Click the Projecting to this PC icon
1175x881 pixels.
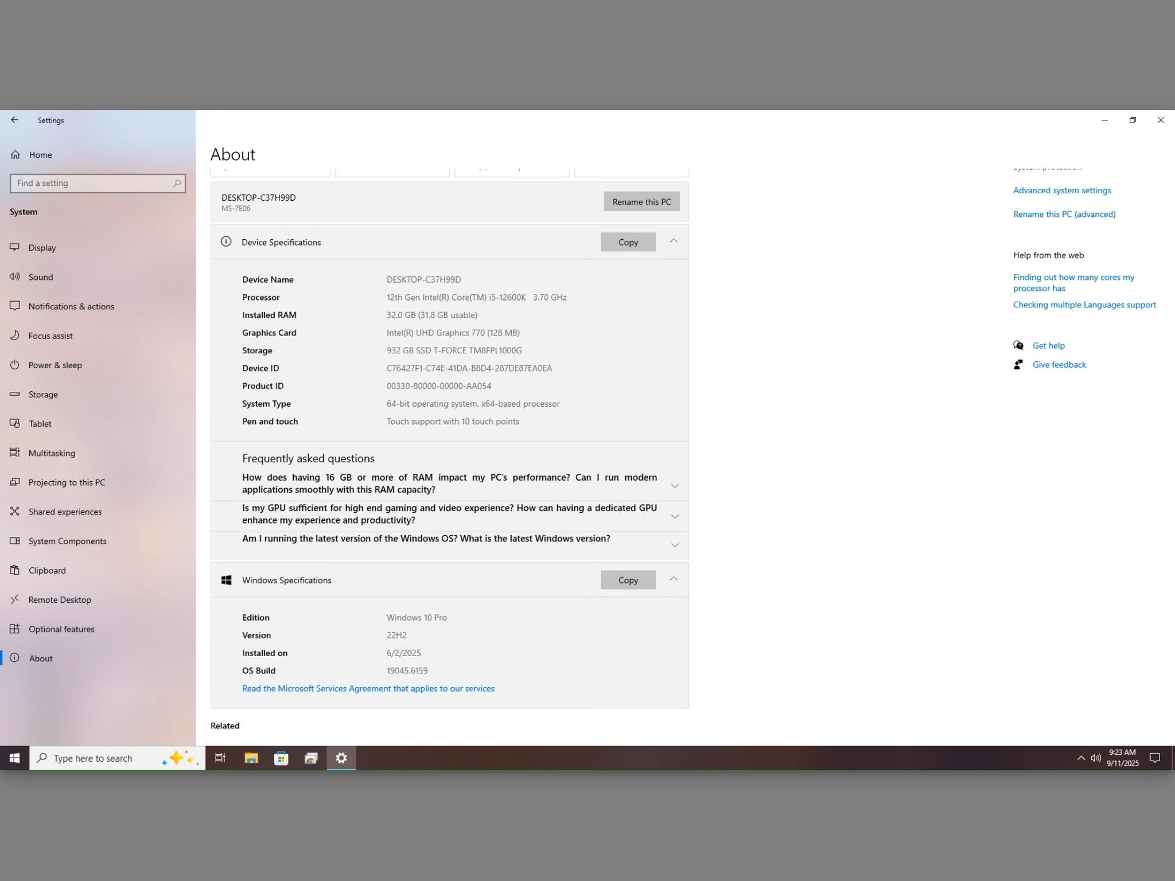(x=15, y=482)
